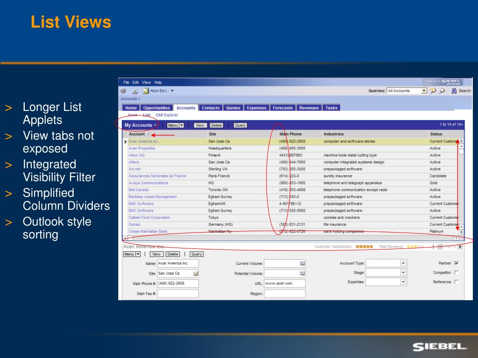Click the How Do I notepad icon
The width and height of the screenshot is (478, 358).
coord(146,91)
